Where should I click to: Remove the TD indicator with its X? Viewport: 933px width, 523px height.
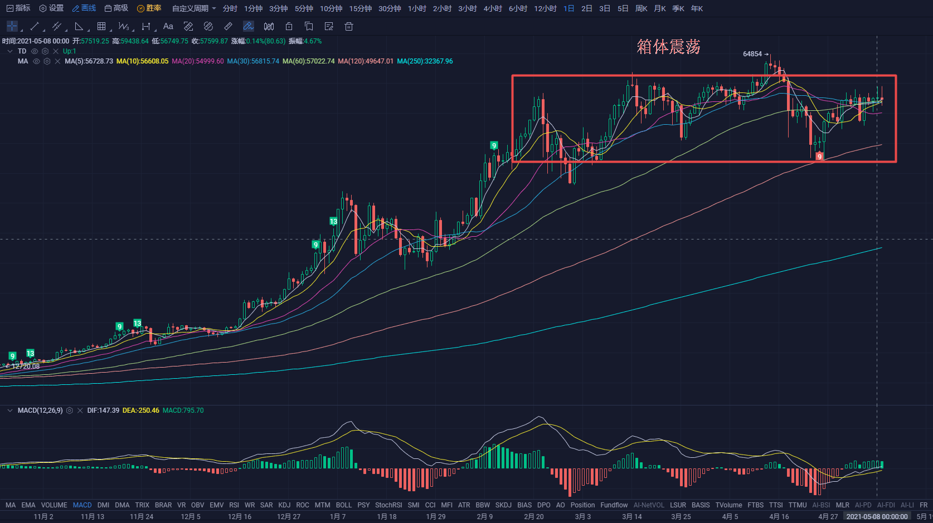pos(56,51)
